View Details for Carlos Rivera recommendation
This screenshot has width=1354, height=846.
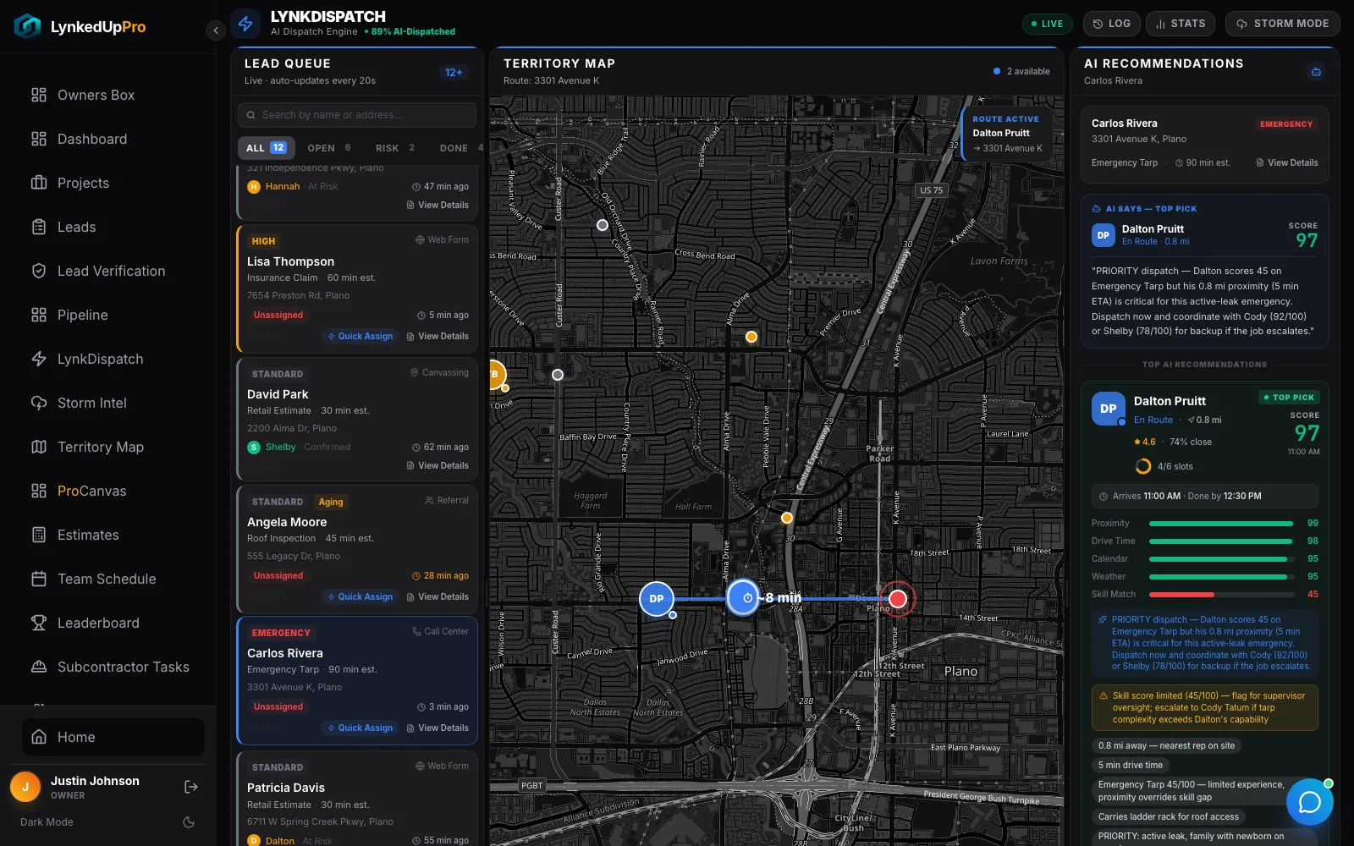[1286, 162]
